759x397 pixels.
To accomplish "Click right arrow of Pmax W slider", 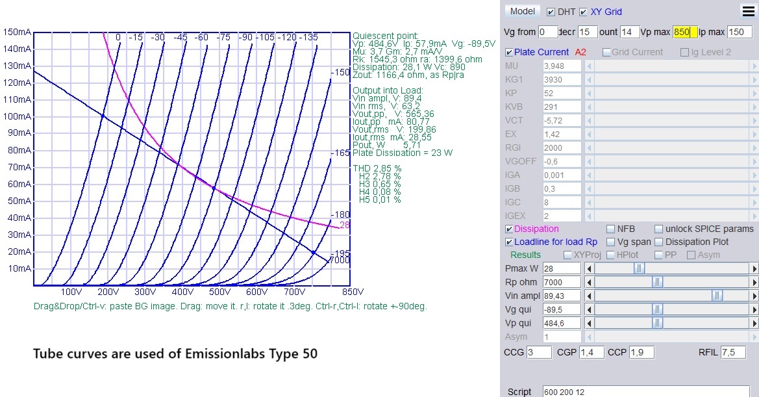I will pyautogui.click(x=754, y=268).
